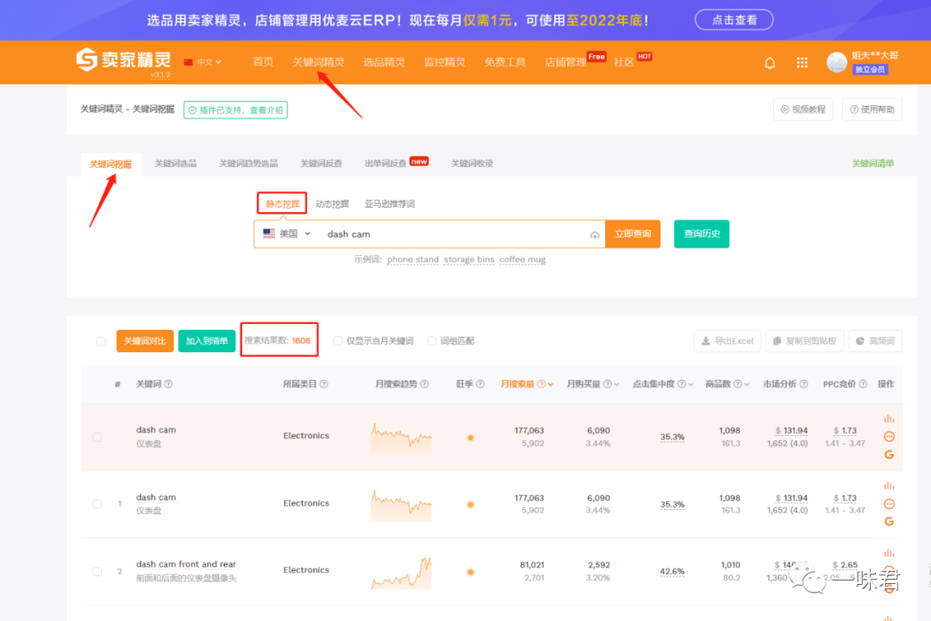Open the 美国 marketplace dropdown
Viewport: 931px width, 621px height.
tap(287, 233)
